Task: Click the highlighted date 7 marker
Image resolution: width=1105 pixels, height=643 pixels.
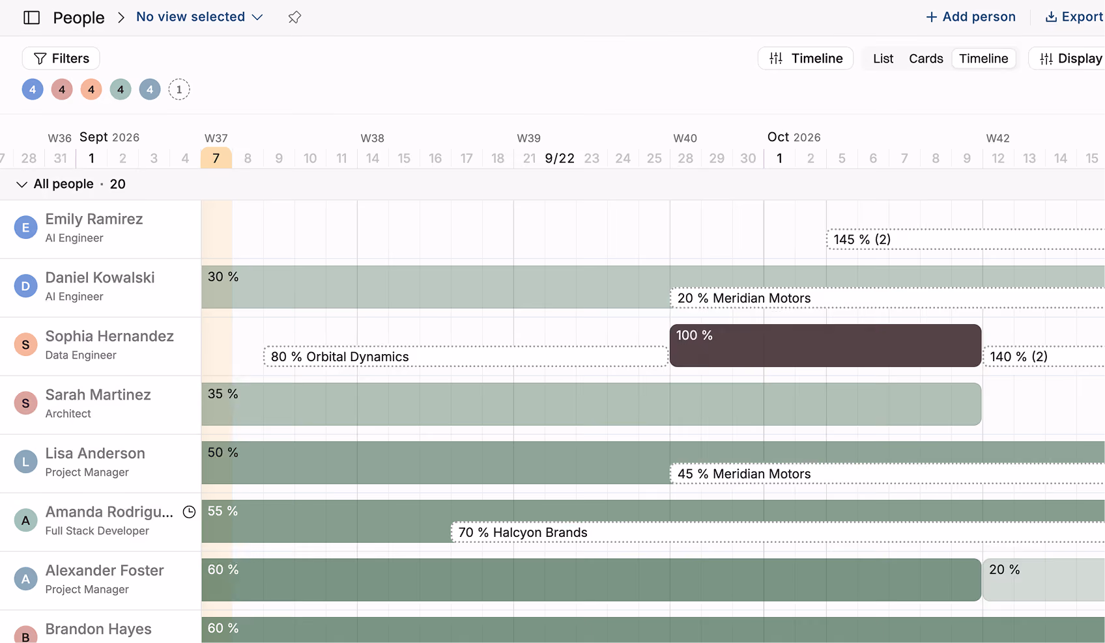Action: 216,158
